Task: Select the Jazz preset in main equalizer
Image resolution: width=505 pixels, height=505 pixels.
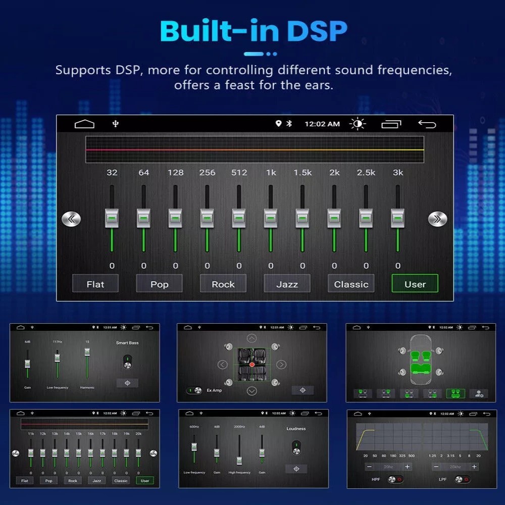Action: pos(287,283)
